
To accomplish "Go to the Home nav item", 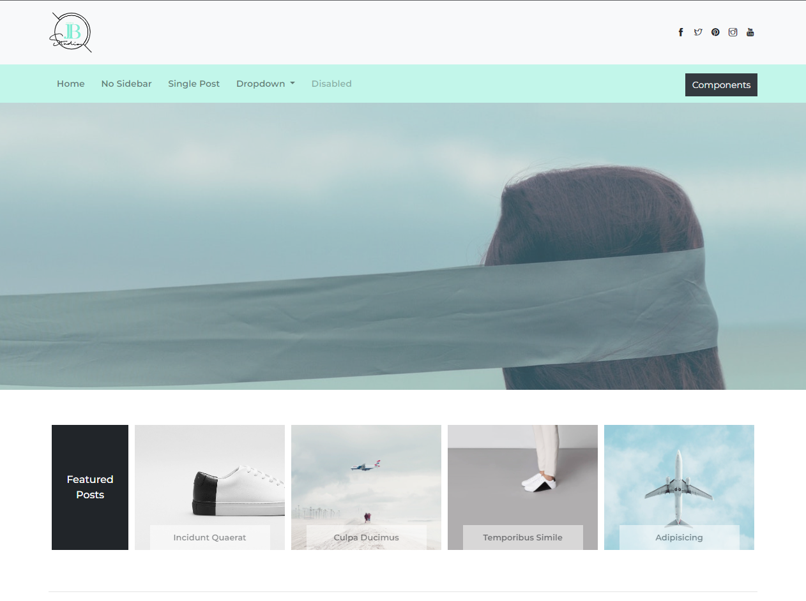I will point(70,84).
